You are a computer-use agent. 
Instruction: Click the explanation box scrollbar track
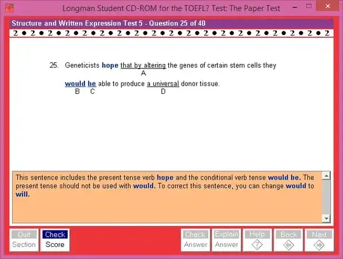(x=326, y=197)
